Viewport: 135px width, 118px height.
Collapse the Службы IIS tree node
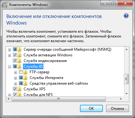tap(9, 67)
